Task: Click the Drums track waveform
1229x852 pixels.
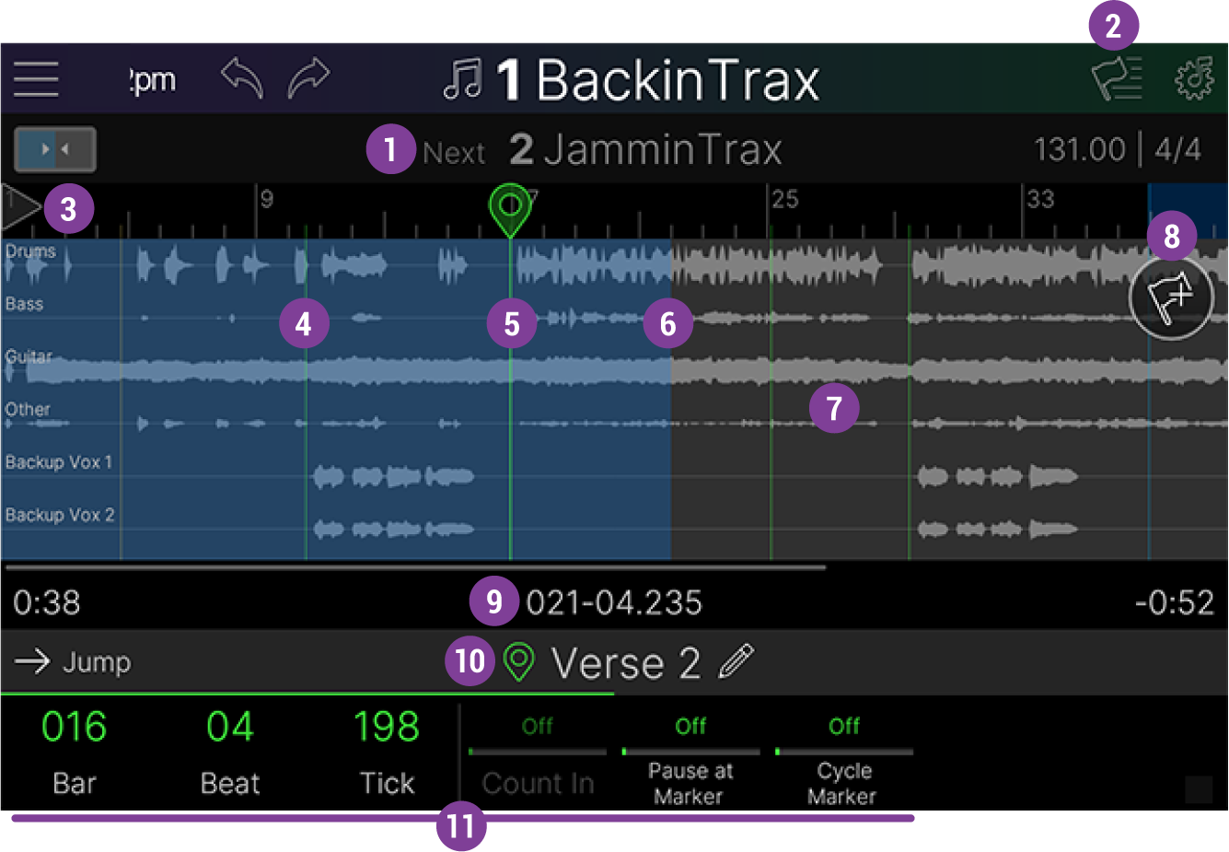Action: point(368,266)
